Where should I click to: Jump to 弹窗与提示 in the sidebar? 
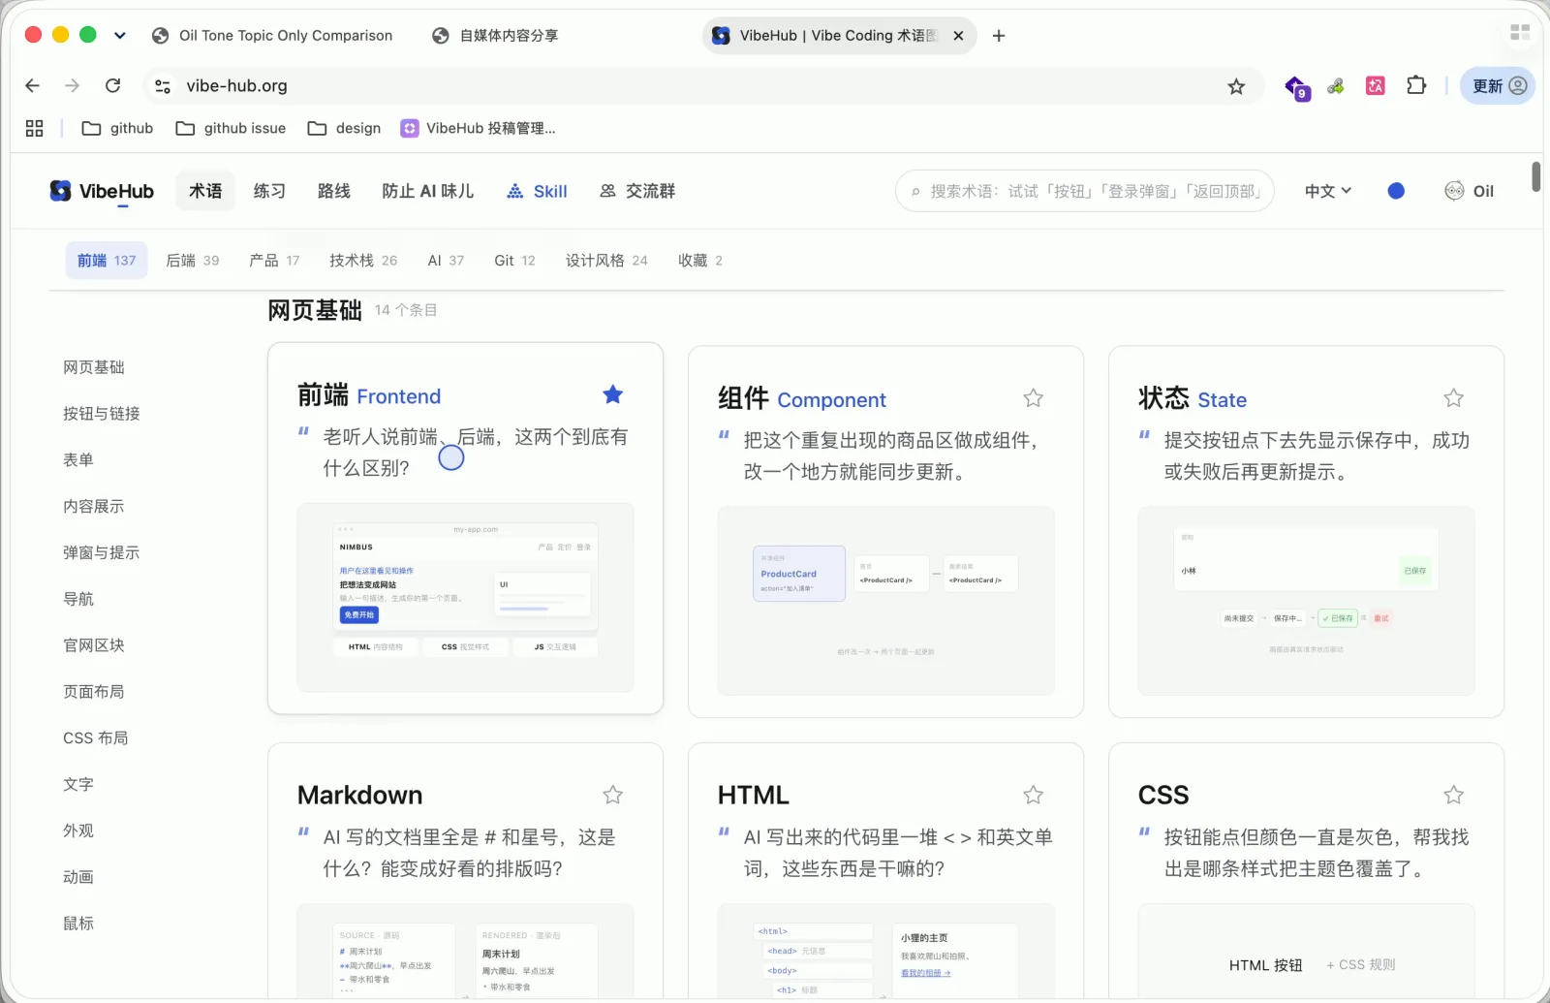pos(102,553)
